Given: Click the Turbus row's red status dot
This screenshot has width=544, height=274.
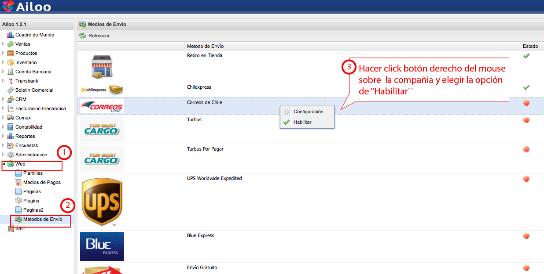Looking at the screenshot, I should click(526, 120).
